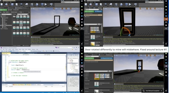169x93 pixels.
Task: Click Build icon in Content Browser editor toolbar
Action: pyautogui.click(x=37, y=4)
